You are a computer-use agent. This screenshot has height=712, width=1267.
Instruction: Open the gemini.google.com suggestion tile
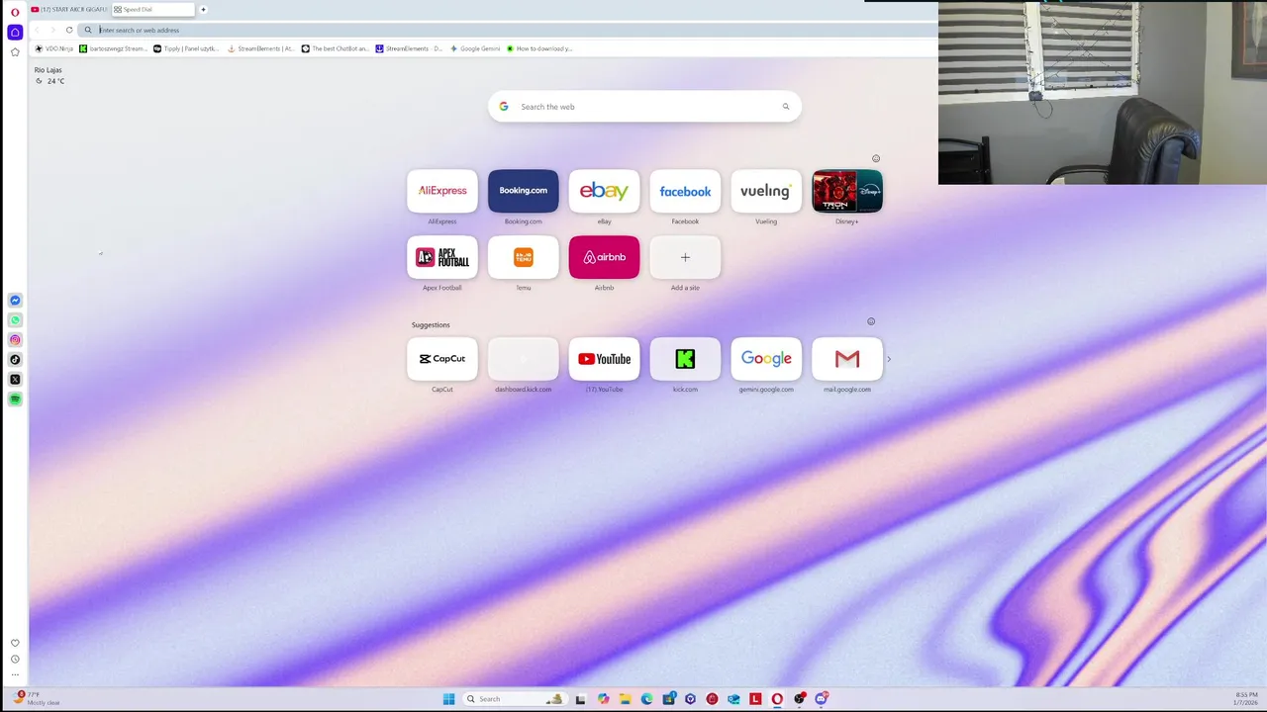coord(766,359)
